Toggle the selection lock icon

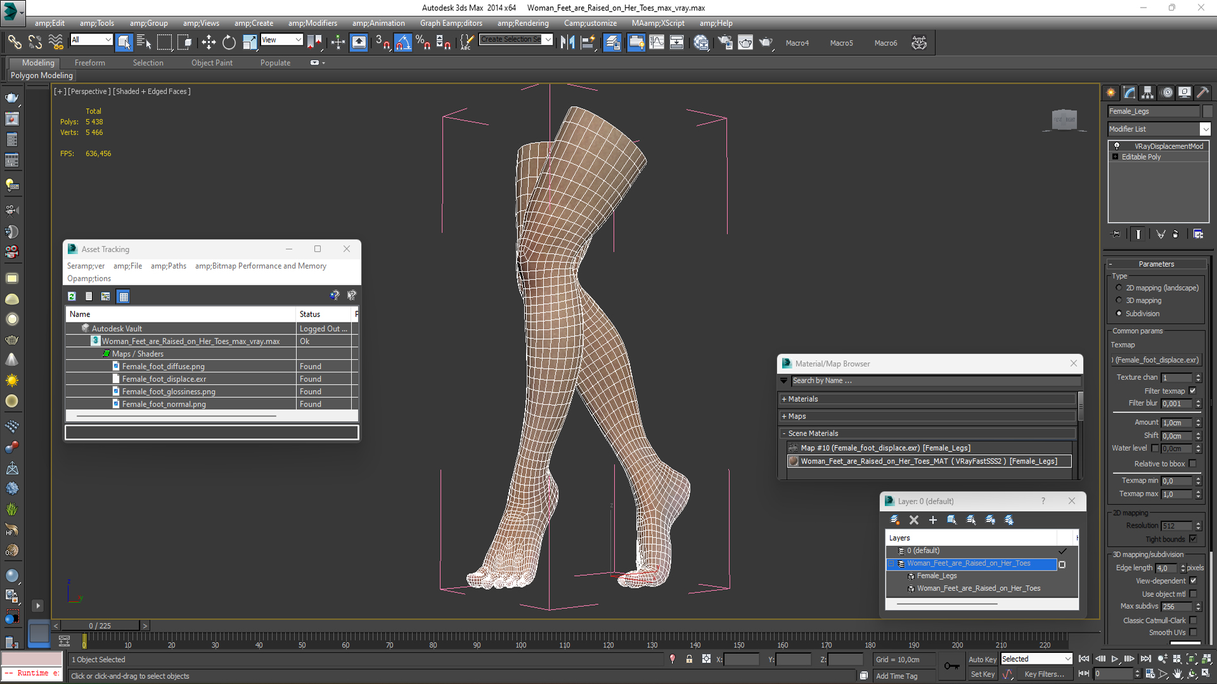689,659
